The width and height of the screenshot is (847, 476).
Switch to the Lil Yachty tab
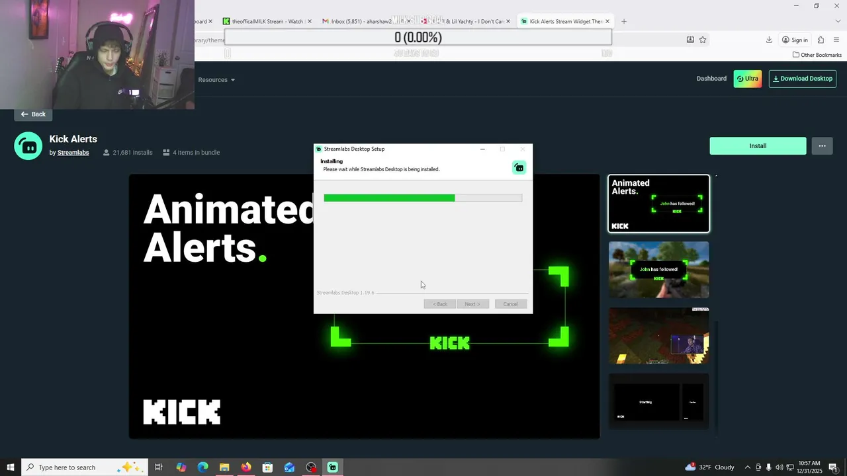pyautogui.click(x=466, y=21)
